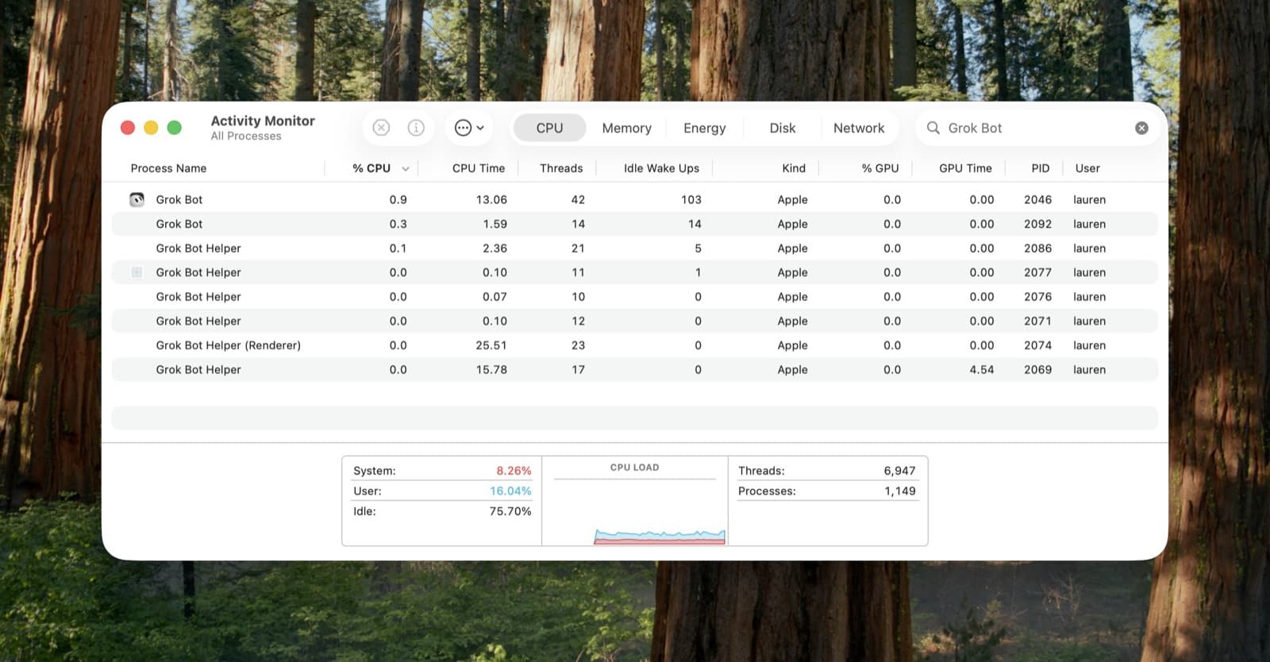The image size is (1270, 662).
Task: Click the System 8.26% value
Action: (x=514, y=471)
